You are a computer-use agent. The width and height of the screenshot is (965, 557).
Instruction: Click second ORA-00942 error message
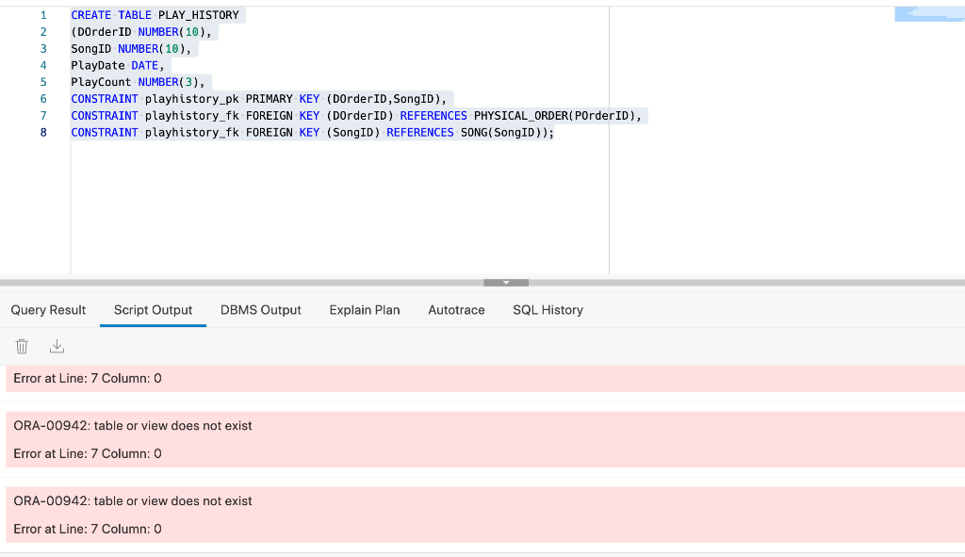[x=133, y=501]
